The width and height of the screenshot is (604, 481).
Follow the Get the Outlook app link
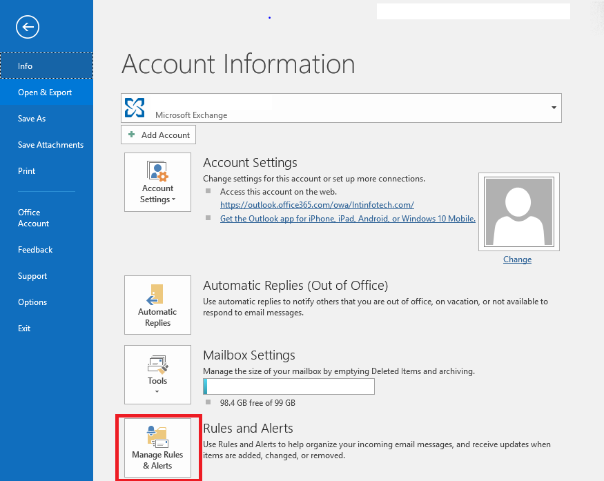(348, 219)
